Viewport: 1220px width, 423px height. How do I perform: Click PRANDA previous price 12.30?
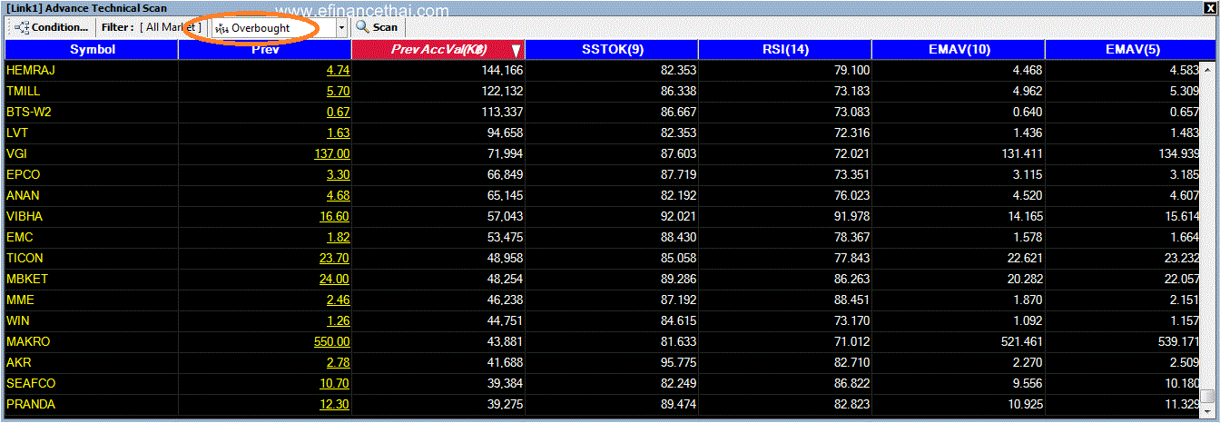[x=335, y=404]
